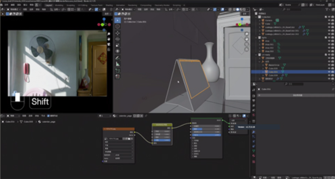Open the Blender logo menu
335x179 pixels.
(2, 5)
